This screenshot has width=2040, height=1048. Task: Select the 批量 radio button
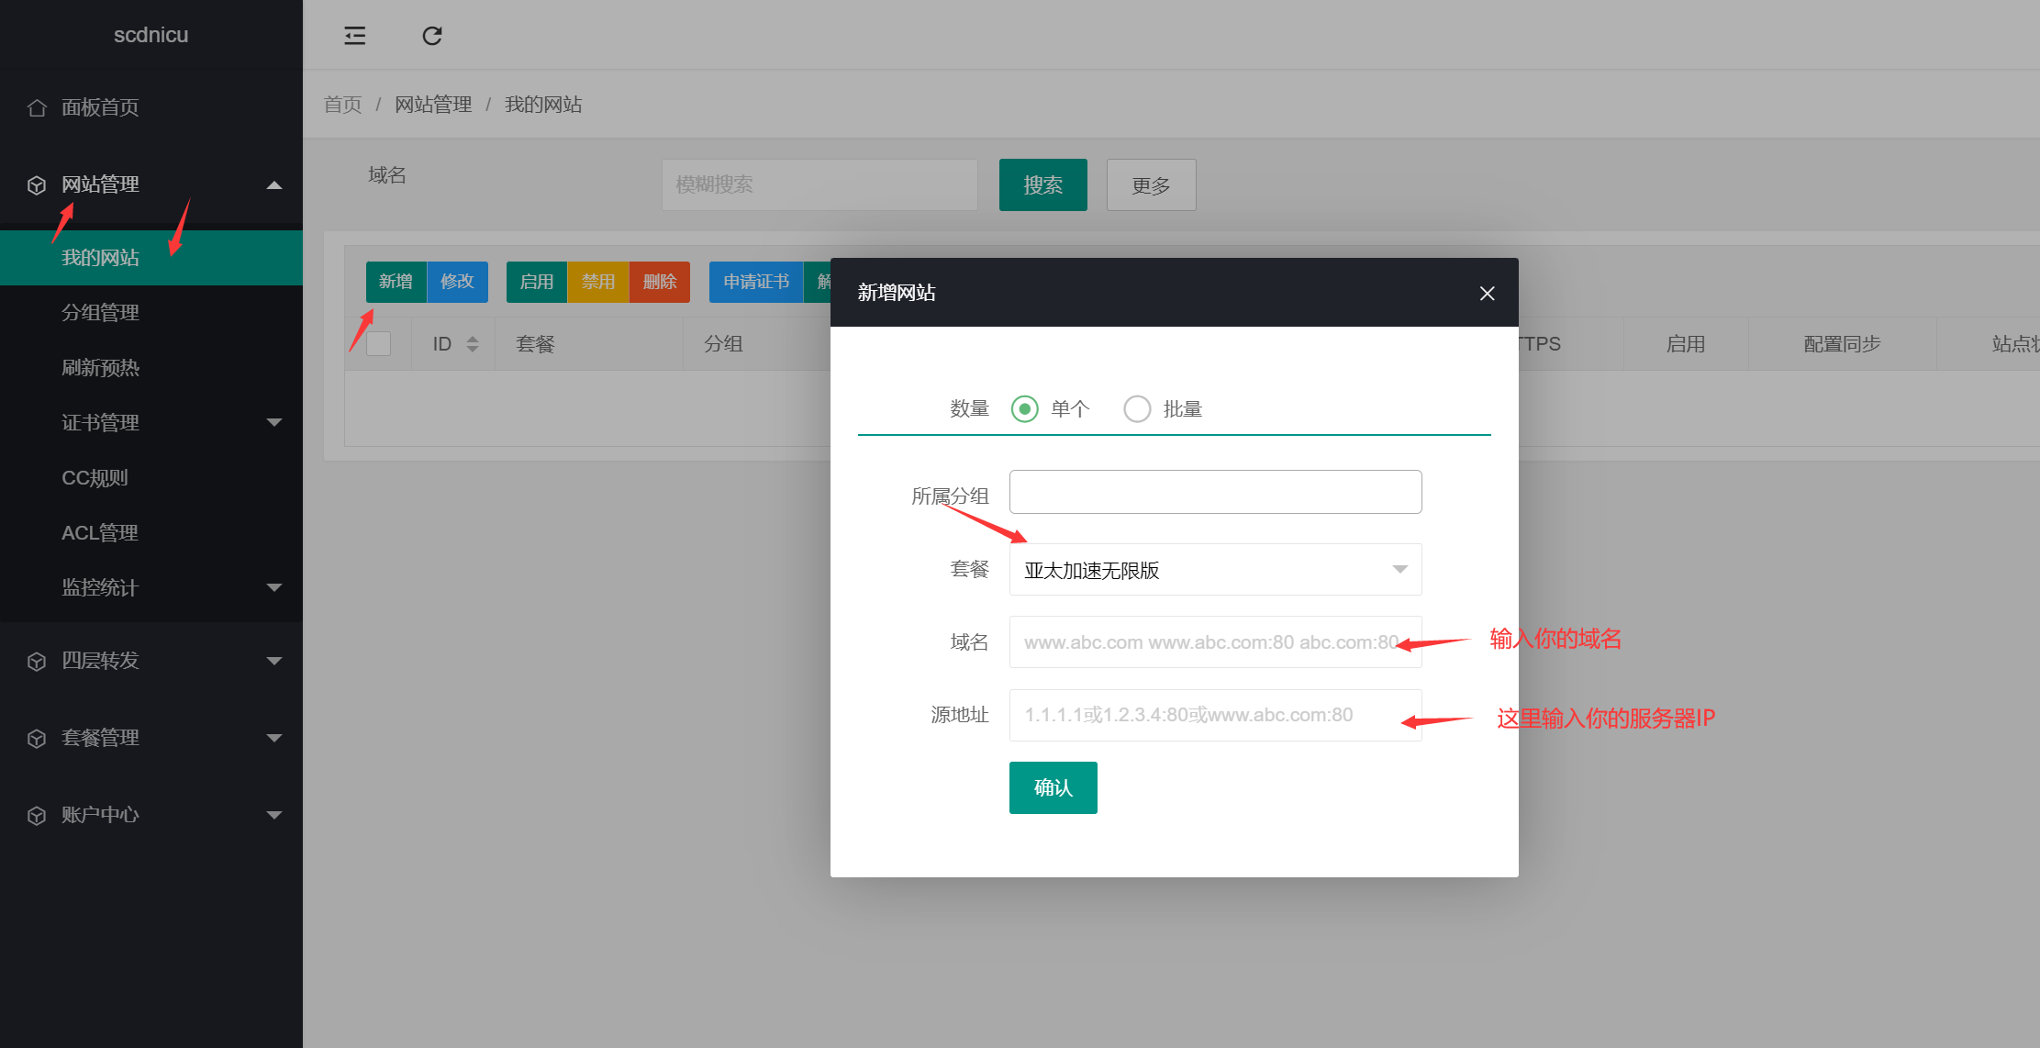click(x=1137, y=408)
